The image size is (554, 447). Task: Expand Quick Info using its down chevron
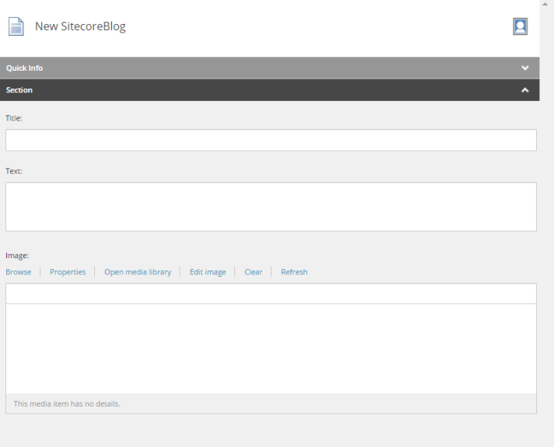(525, 68)
